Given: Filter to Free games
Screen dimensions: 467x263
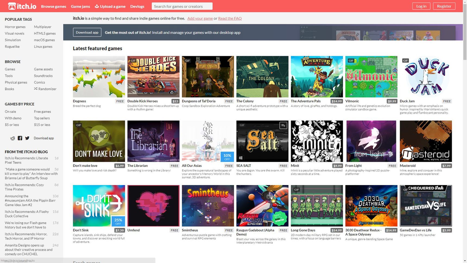Looking at the screenshot, I should tap(42, 112).
